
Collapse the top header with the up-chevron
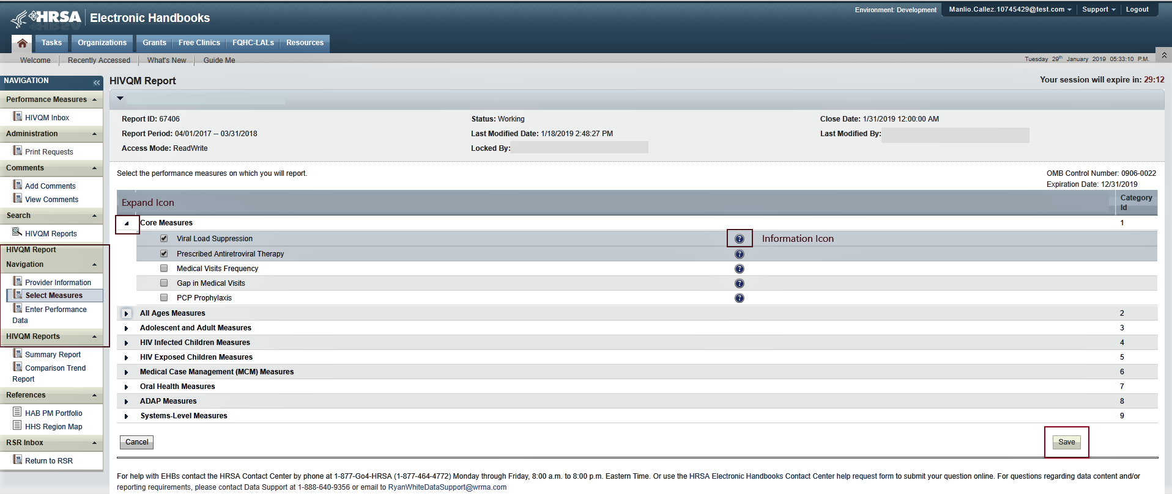[1163, 55]
